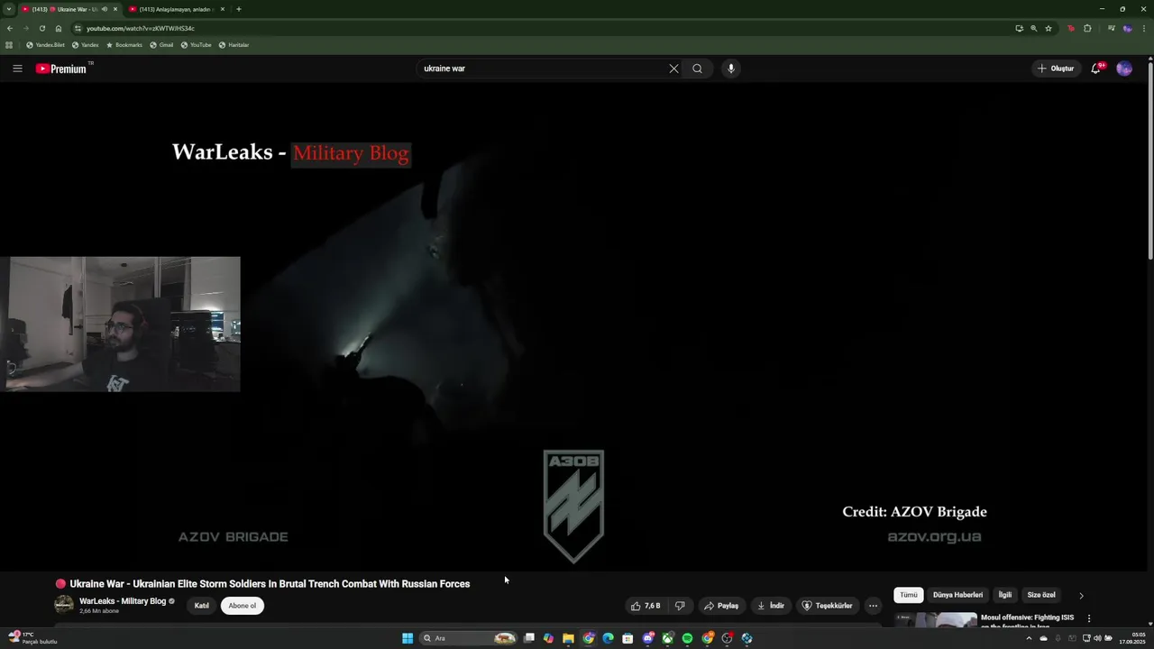Open Chrome extensions puzzle icon
This screenshot has height=649, width=1154.
1087,28
